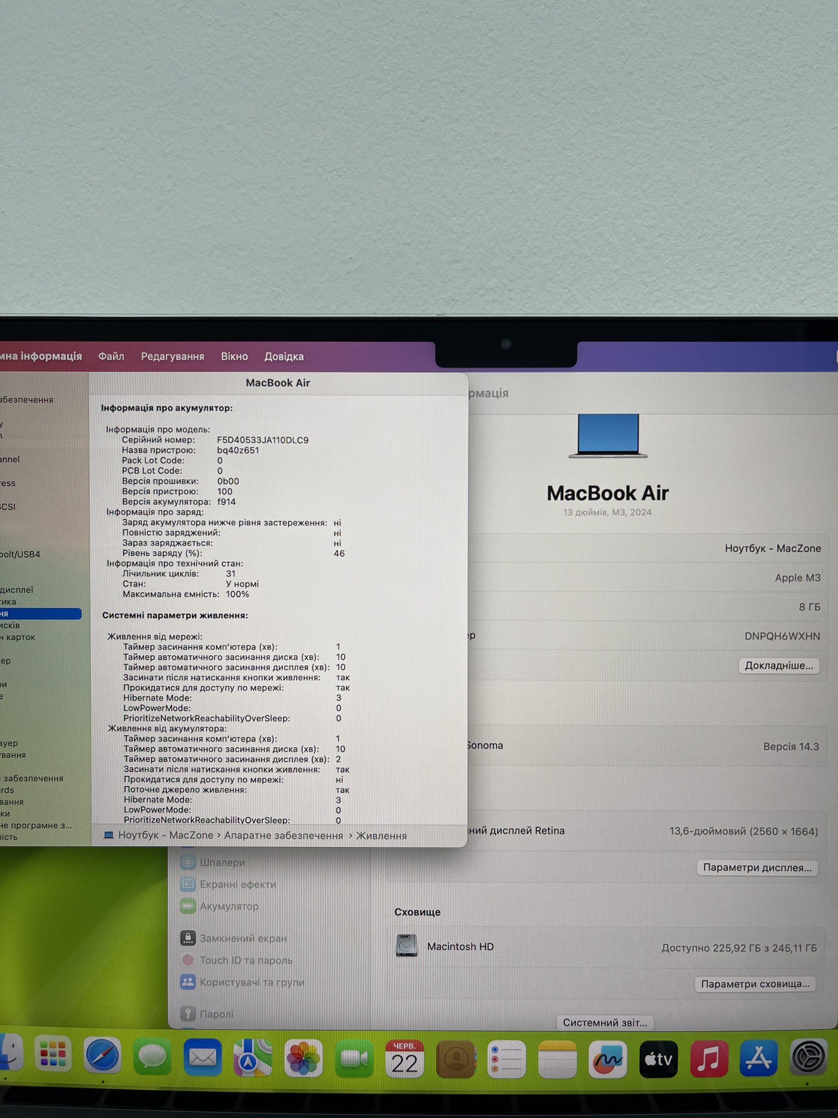Click the Шпалери sidebar icon in Settings
Screen dimensions: 838x1118
point(188,862)
